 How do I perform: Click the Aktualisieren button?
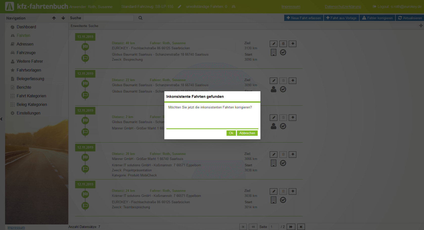(x=410, y=18)
